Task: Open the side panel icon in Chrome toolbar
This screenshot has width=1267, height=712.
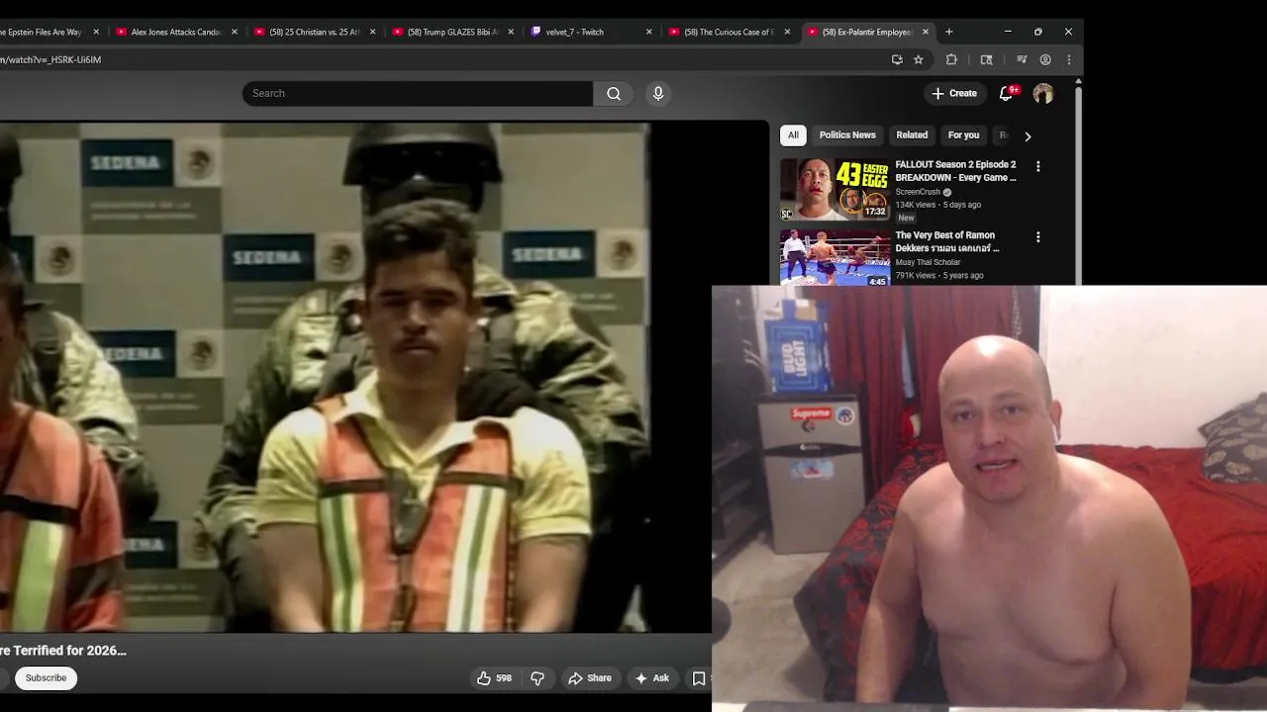Action: tap(986, 59)
